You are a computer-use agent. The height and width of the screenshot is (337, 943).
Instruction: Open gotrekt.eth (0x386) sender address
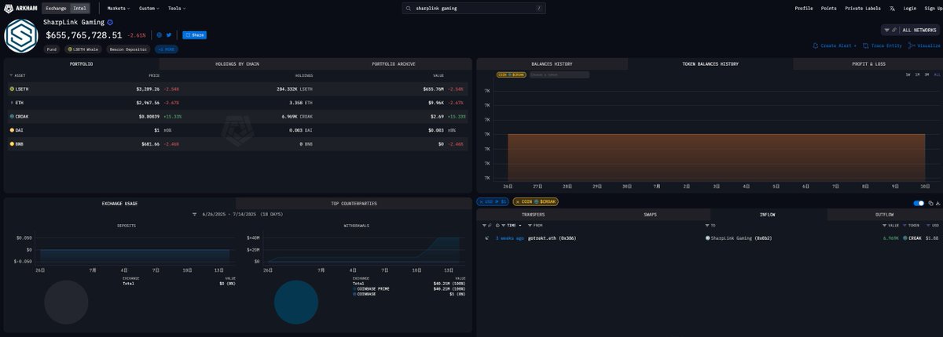coord(552,237)
